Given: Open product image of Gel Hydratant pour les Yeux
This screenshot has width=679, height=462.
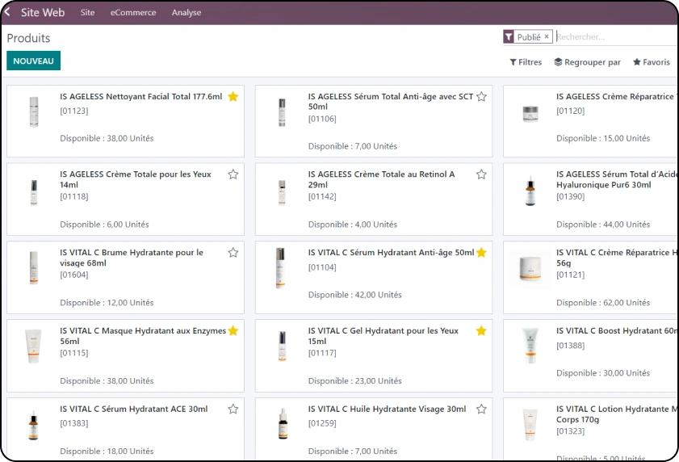Looking at the screenshot, I should 282,346.
